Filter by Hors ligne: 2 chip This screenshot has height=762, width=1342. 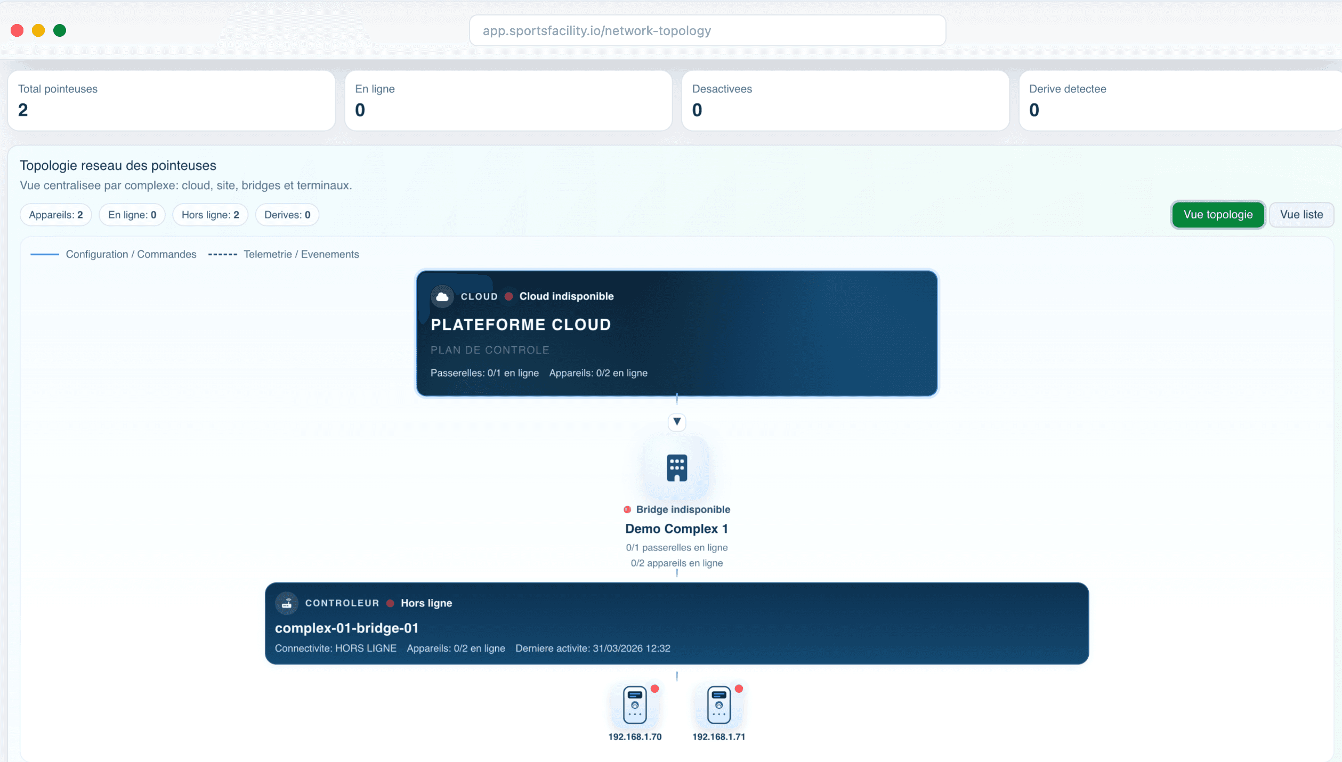210,215
